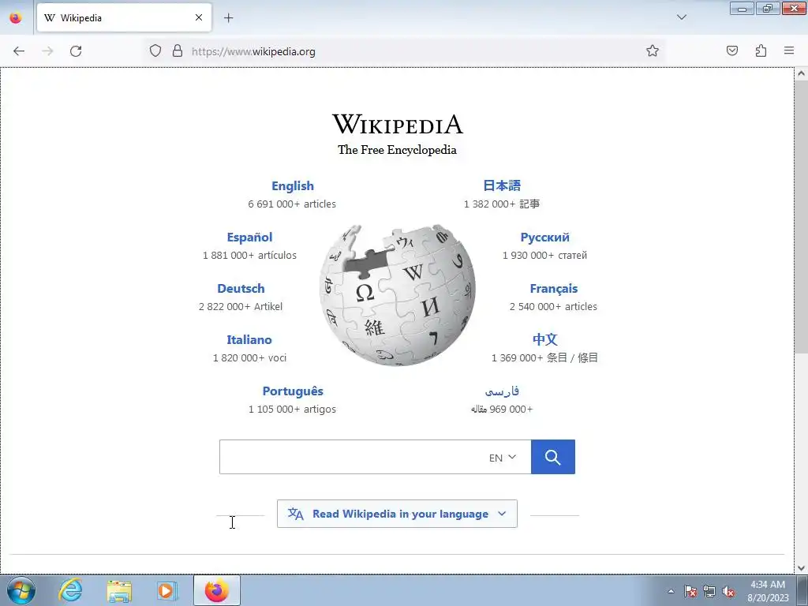Image resolution: width=808 pixels, height=606 pixels.
Task: Open the clock showing 4:34 AM
Action: (x=768, y=591)
